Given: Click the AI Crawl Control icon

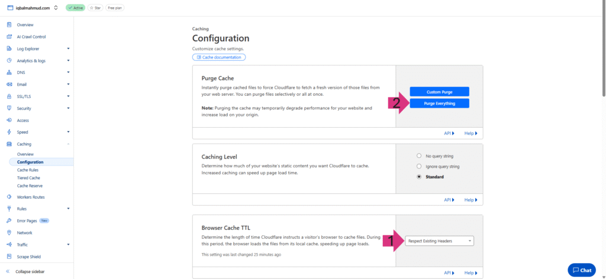Looking at the screenshot, I should tap(9, 37).
